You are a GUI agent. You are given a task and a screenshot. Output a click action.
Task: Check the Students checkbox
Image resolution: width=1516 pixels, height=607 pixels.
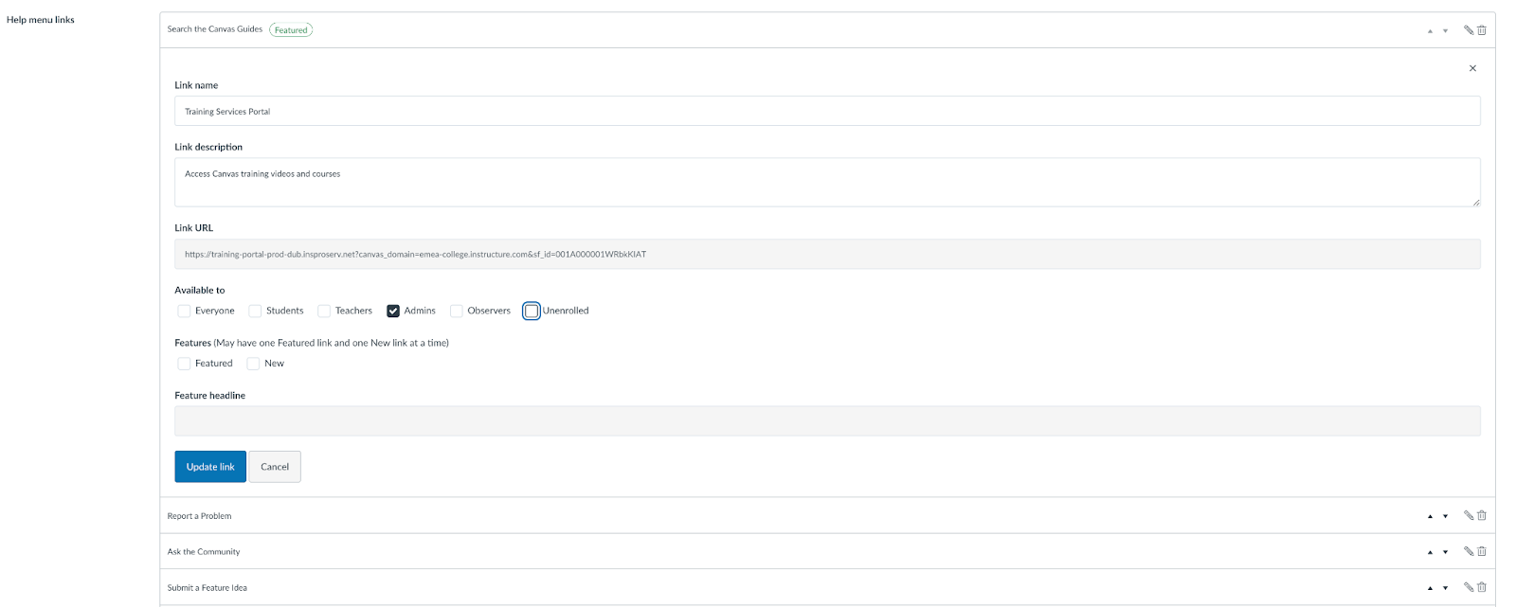click(255, 311)
